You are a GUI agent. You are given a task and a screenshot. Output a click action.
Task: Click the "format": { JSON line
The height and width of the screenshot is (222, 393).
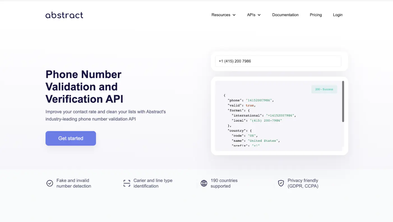(x=239, y=110)
